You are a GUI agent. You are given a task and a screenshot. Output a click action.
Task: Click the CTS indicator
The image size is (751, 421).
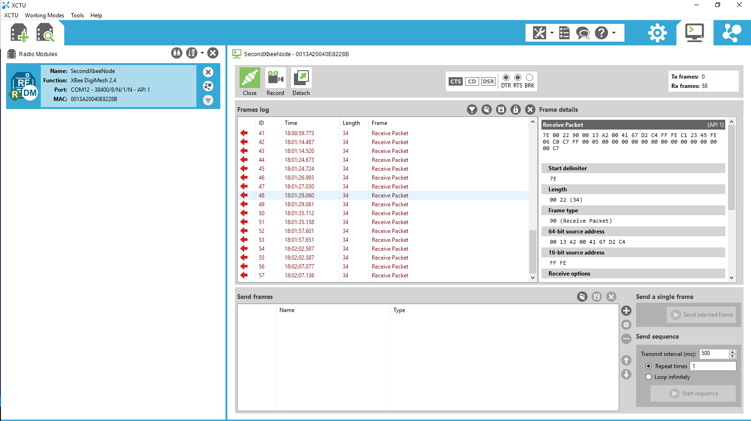tap(456, 81)
